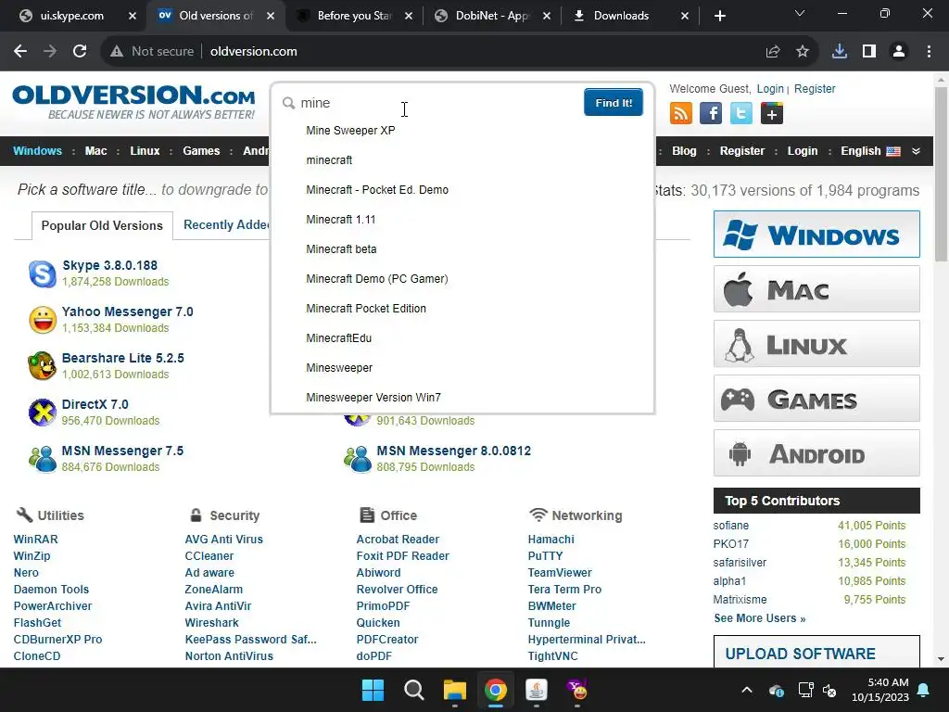Image resolution: width=949 pixels, height=712 pixels.
Task: Click the DirectX 7.0 icon
Action: 43,413
